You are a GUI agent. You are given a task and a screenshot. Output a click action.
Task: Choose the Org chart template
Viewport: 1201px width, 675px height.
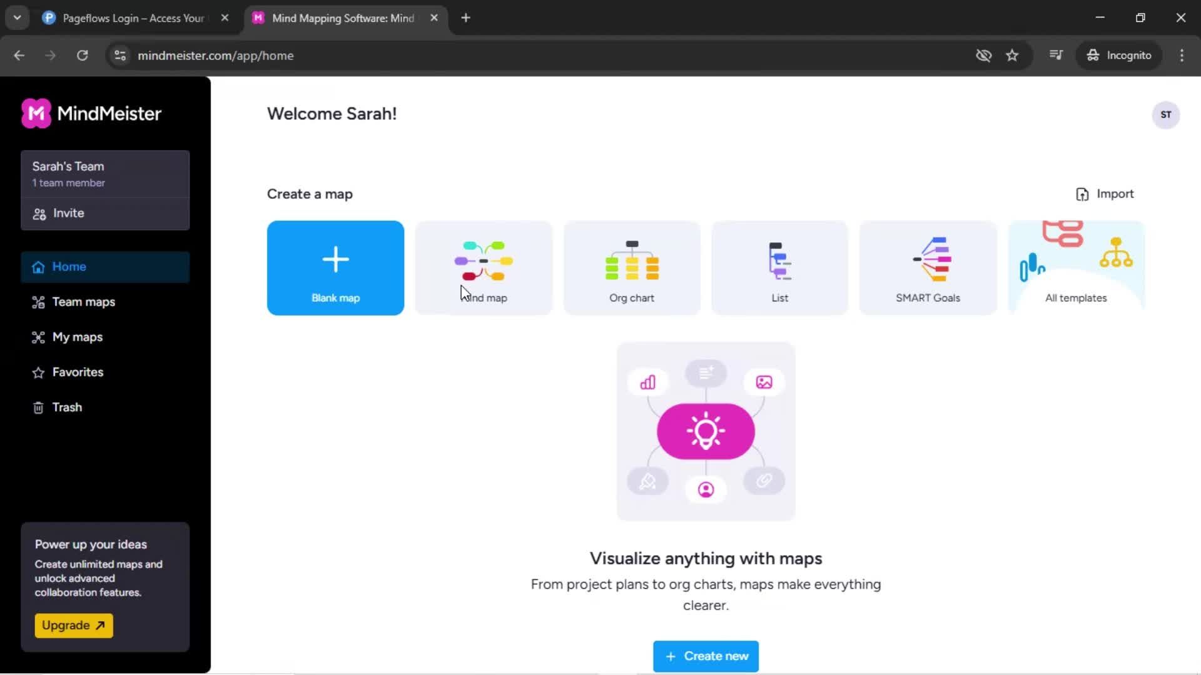pyautogui.click(x=632, y=267)
